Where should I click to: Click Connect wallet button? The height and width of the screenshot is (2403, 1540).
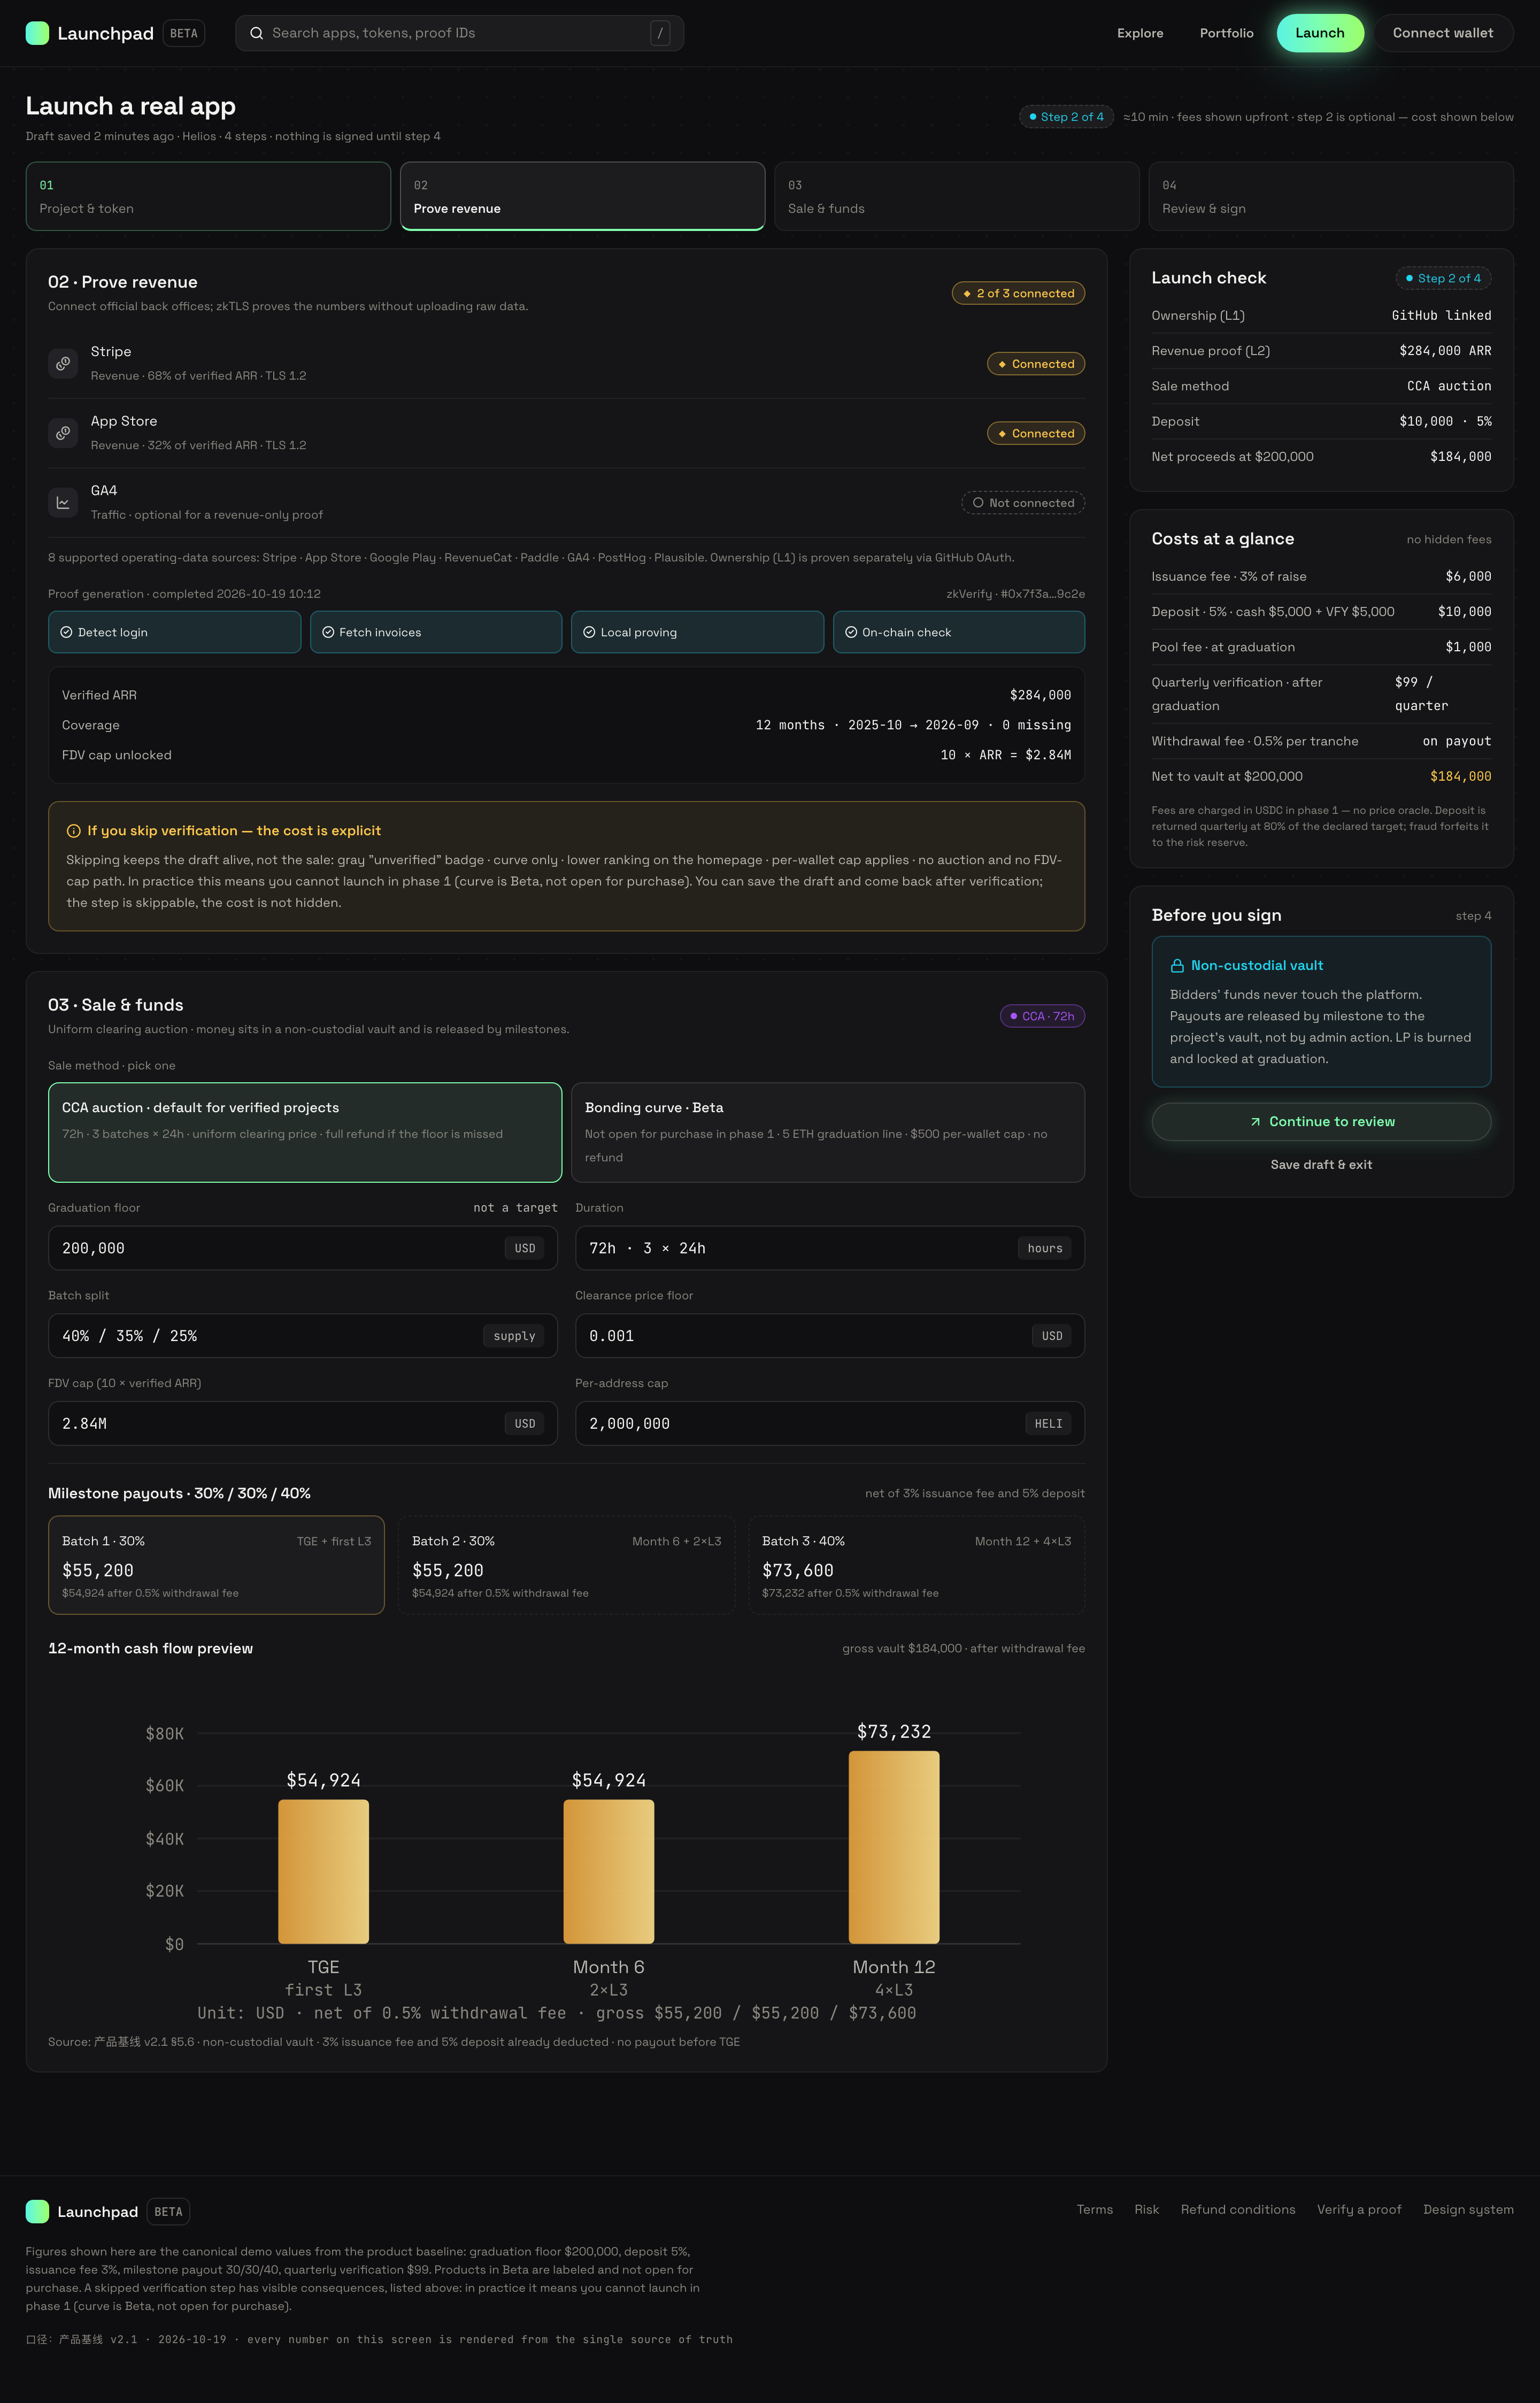click(1443, 33)
